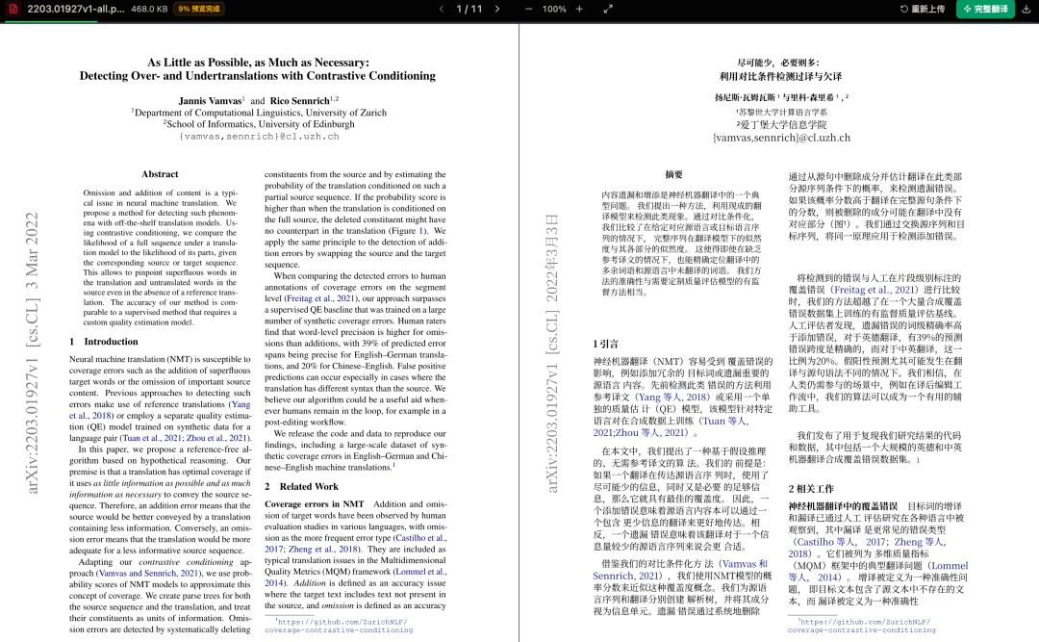Click the 100% zoom level value
The width and height of the screenshot is (1039, 642).
pyautogui.click(x=554, y=9)
